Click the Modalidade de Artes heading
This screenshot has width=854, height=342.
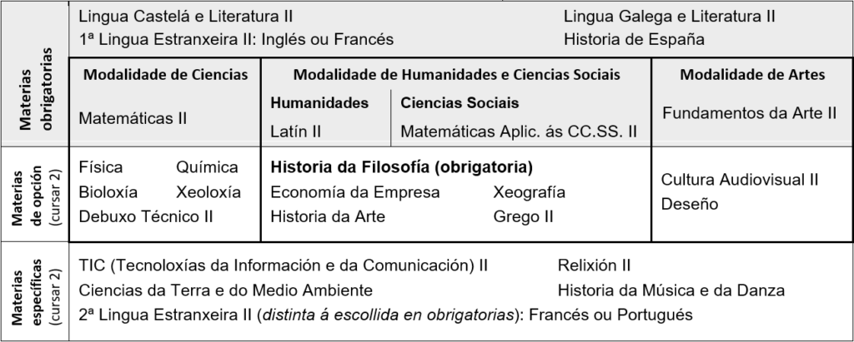point(752,75)
